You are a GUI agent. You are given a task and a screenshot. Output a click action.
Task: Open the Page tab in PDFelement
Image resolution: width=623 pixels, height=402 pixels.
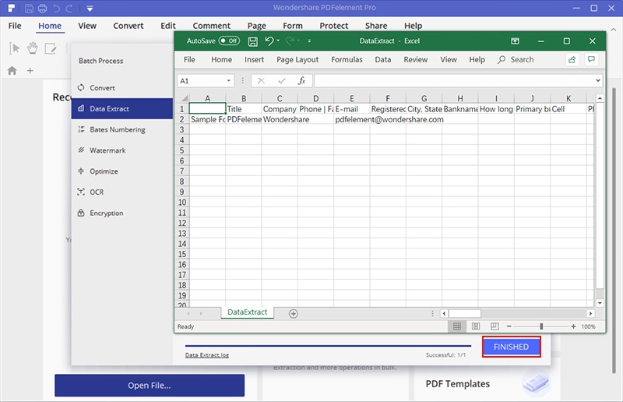257,26
